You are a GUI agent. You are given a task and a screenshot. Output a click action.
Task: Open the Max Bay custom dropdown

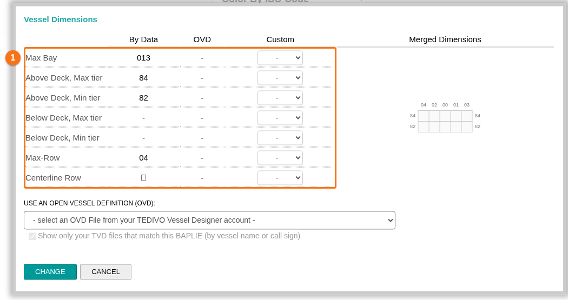(x=280, y=58)
